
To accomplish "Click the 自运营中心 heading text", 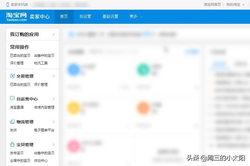I will (x=27, y=99).
